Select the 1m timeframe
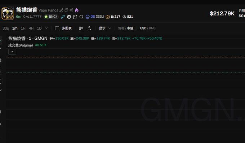This screenshot has height=143, width=245. (x=15, y=28)
